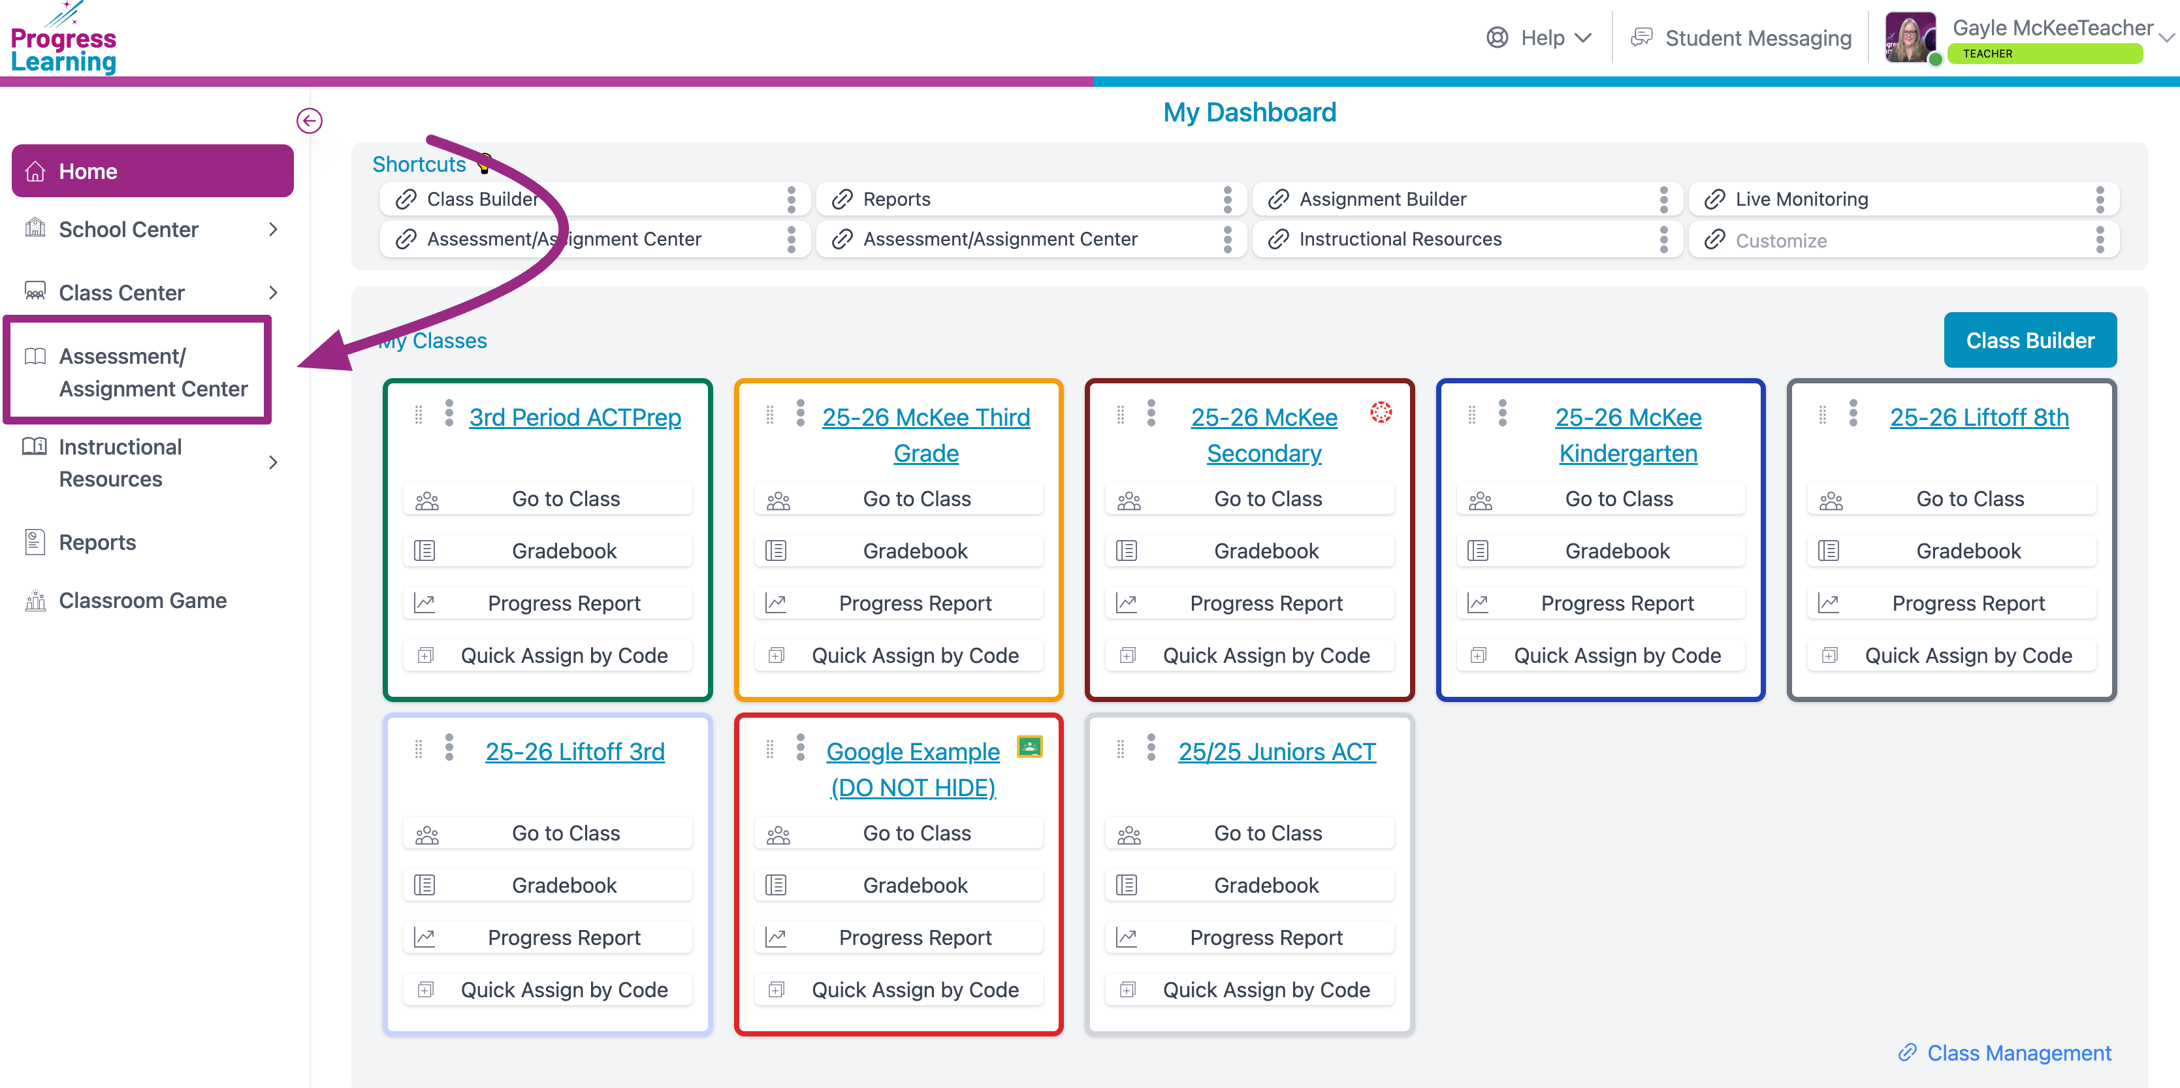Select Home in the sidebar
The width and height of the screenshot is (2180, 1088).
click(x=152, y=171)
